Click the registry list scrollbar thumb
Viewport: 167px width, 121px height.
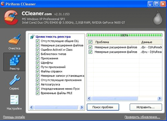(56, 107)
